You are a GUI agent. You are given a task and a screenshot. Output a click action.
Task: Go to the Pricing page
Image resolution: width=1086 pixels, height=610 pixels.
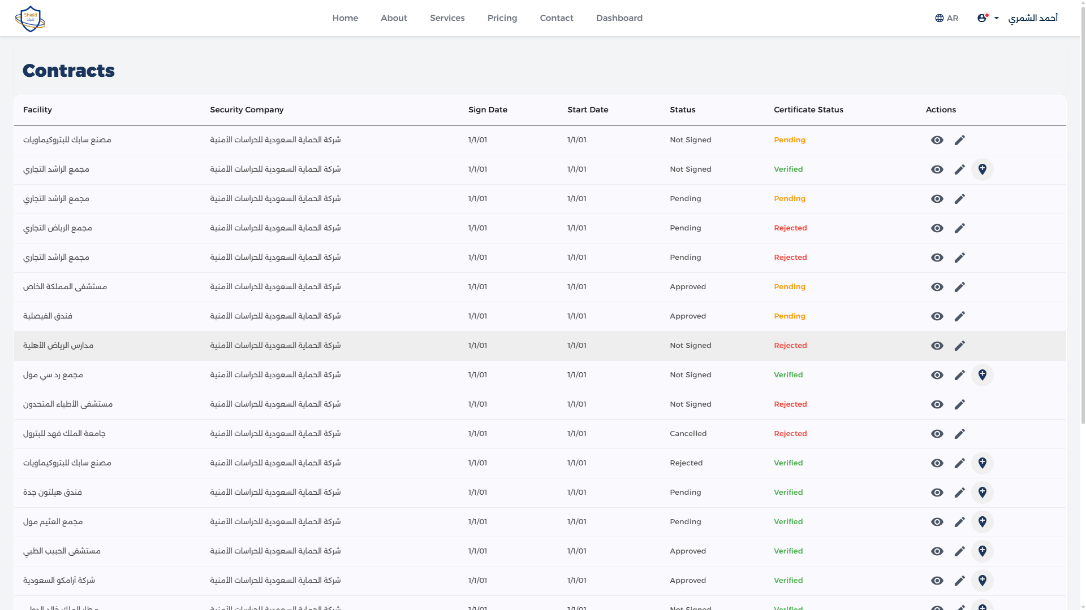click(502, 18)
